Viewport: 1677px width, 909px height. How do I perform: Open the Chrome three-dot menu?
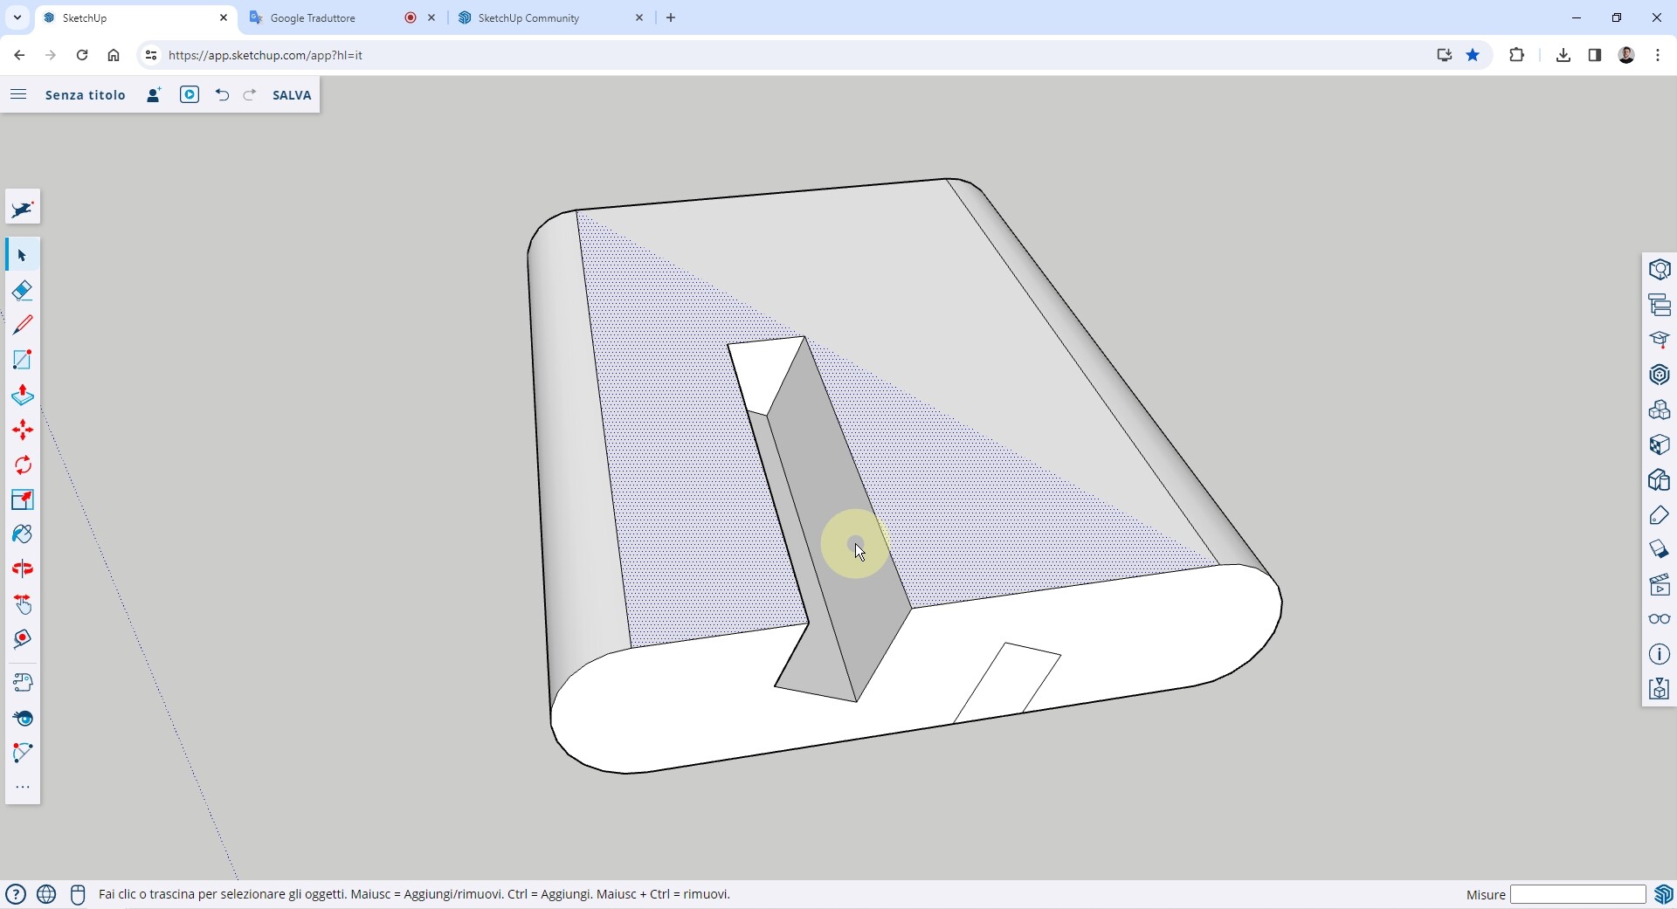[x=1658, y=55]
